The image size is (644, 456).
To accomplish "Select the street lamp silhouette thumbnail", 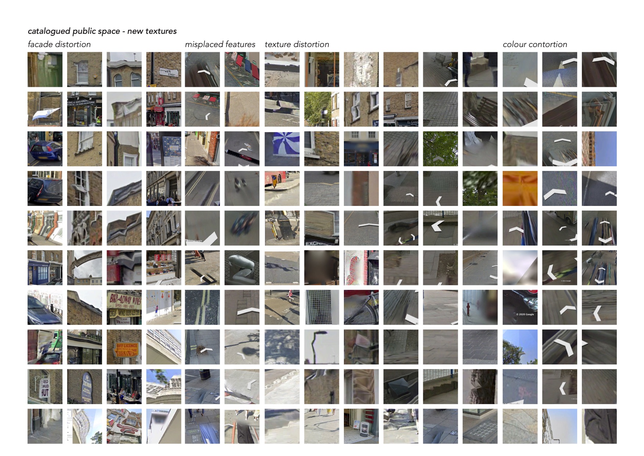I will (321, 347).
